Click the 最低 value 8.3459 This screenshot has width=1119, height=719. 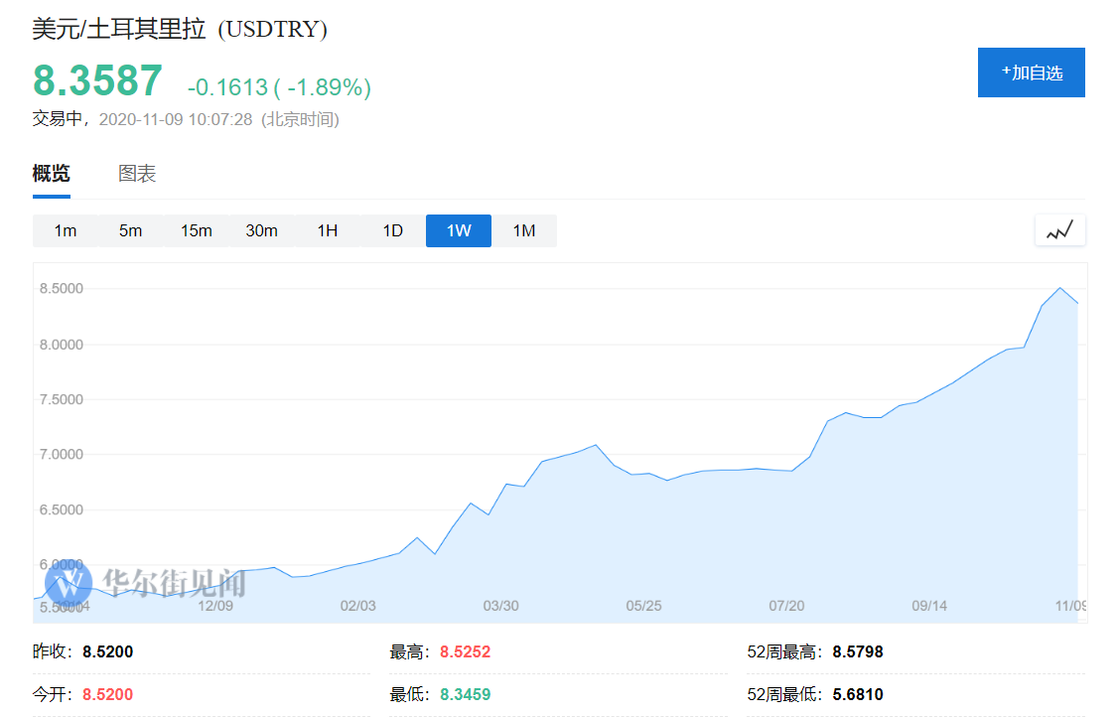click(x=465, y=695)
